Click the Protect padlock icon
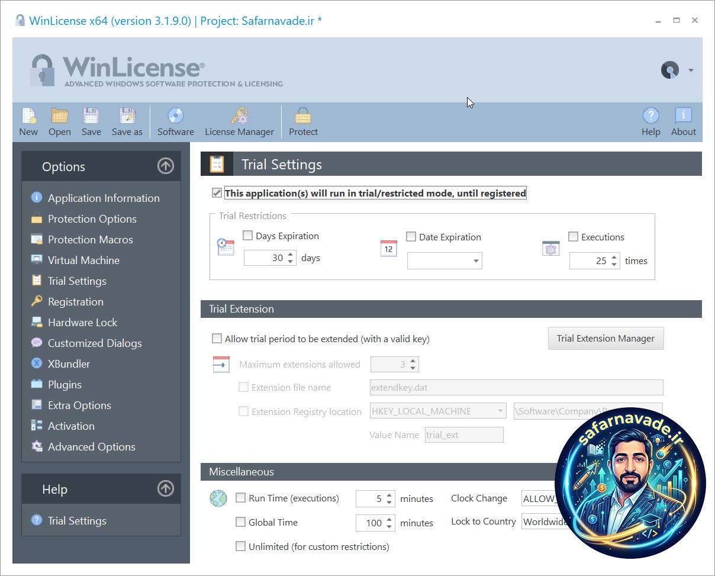This screenshot has width=715, height=576. click(303, 116)
